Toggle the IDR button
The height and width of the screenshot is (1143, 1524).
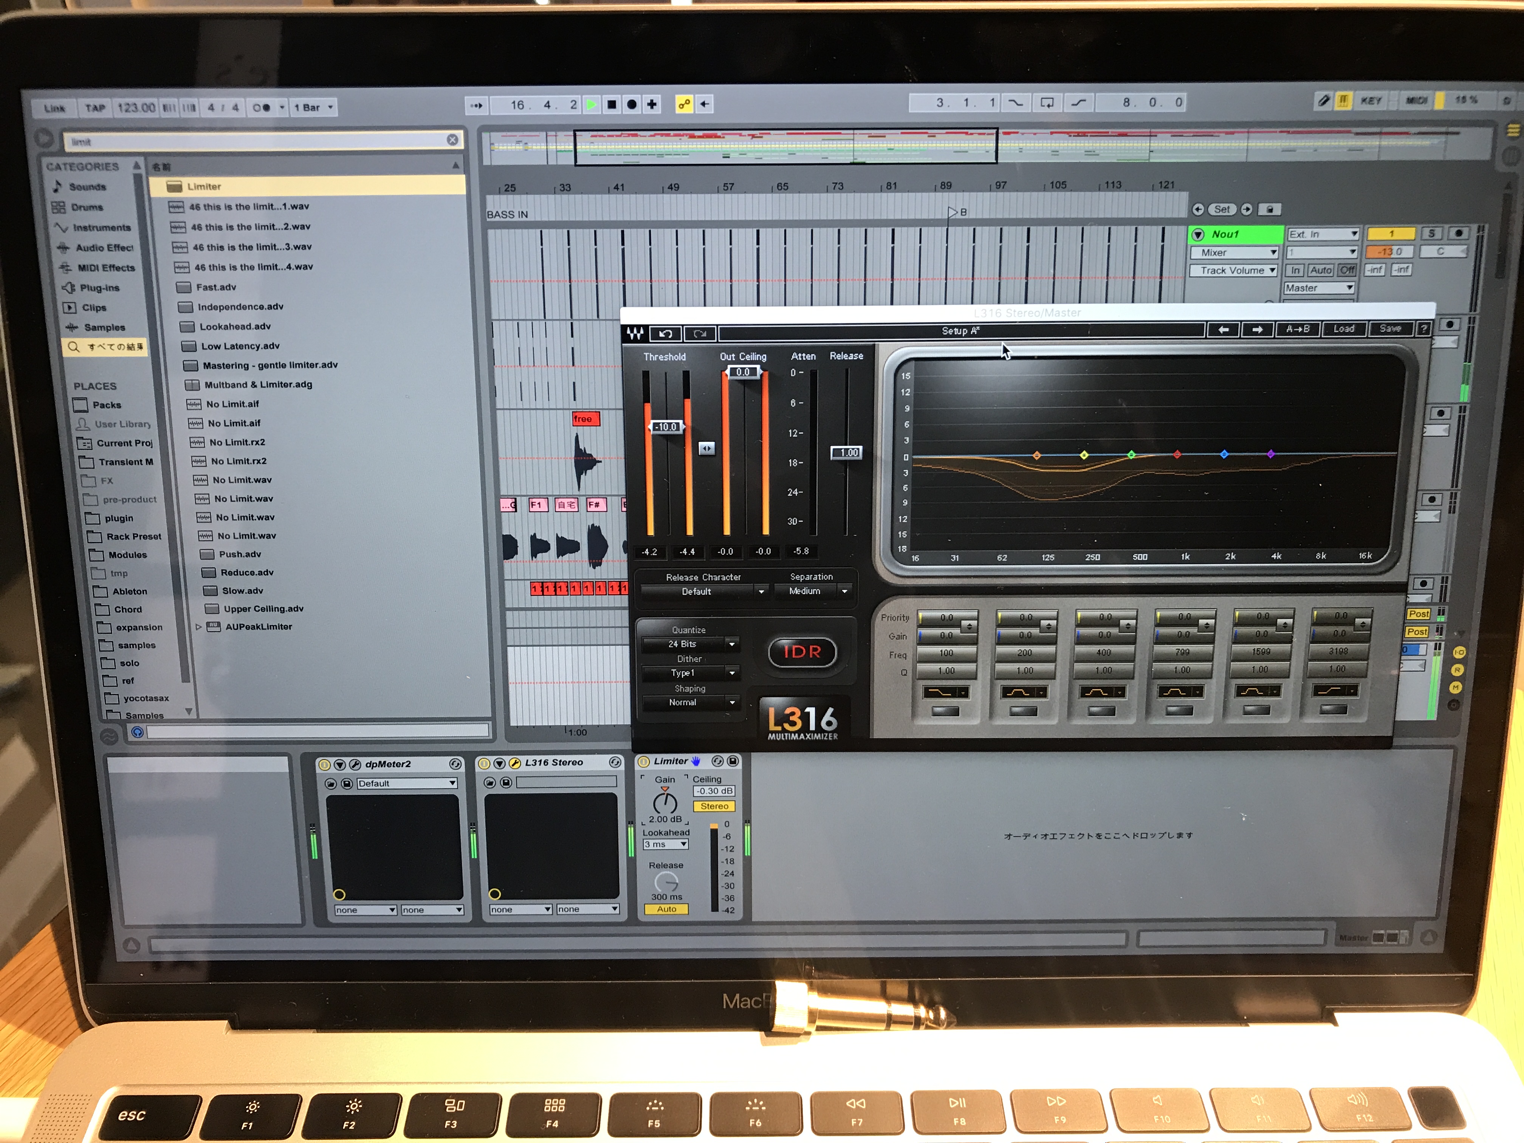tap(802, 652)
